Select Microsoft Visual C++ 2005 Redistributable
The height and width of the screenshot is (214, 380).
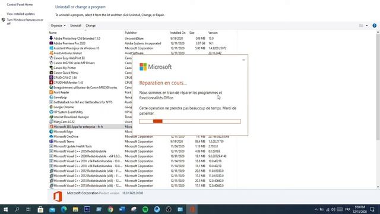(x=80, y=152)
